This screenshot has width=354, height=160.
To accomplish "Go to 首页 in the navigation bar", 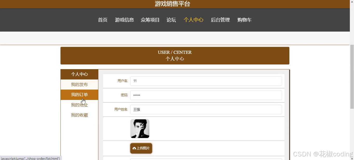I will click(x=103, y=20).
